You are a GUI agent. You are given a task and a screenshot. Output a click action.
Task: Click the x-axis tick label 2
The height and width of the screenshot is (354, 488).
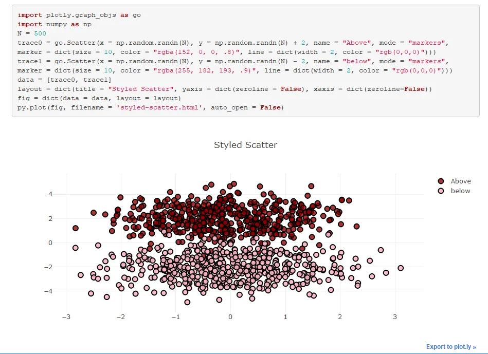coord(340,316)
